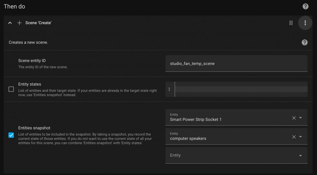
Task: Uncheck the Entities snapshot checkbox
Action: (11, 135)
